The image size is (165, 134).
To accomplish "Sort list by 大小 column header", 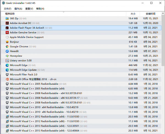I will point(133,13).
